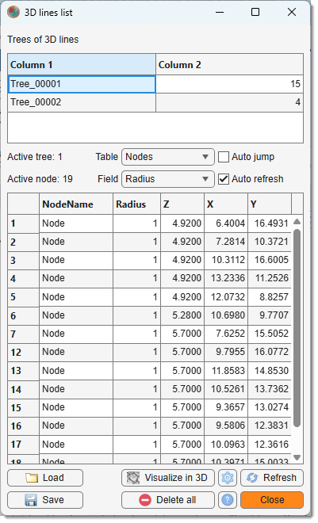Viewport: 318px width, 523px height.
Task: Click the nodes table scroll down arrow
Action: click(x=297, y=457)
